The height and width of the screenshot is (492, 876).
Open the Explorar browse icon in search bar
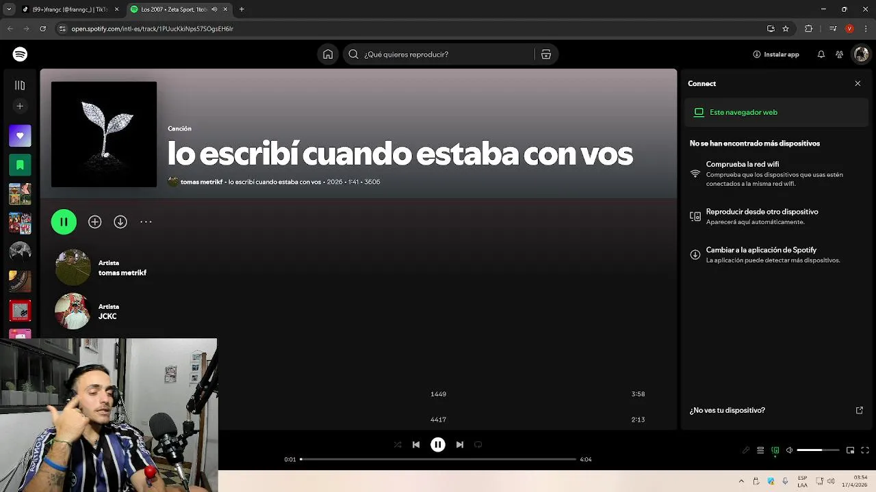point(546,54)
